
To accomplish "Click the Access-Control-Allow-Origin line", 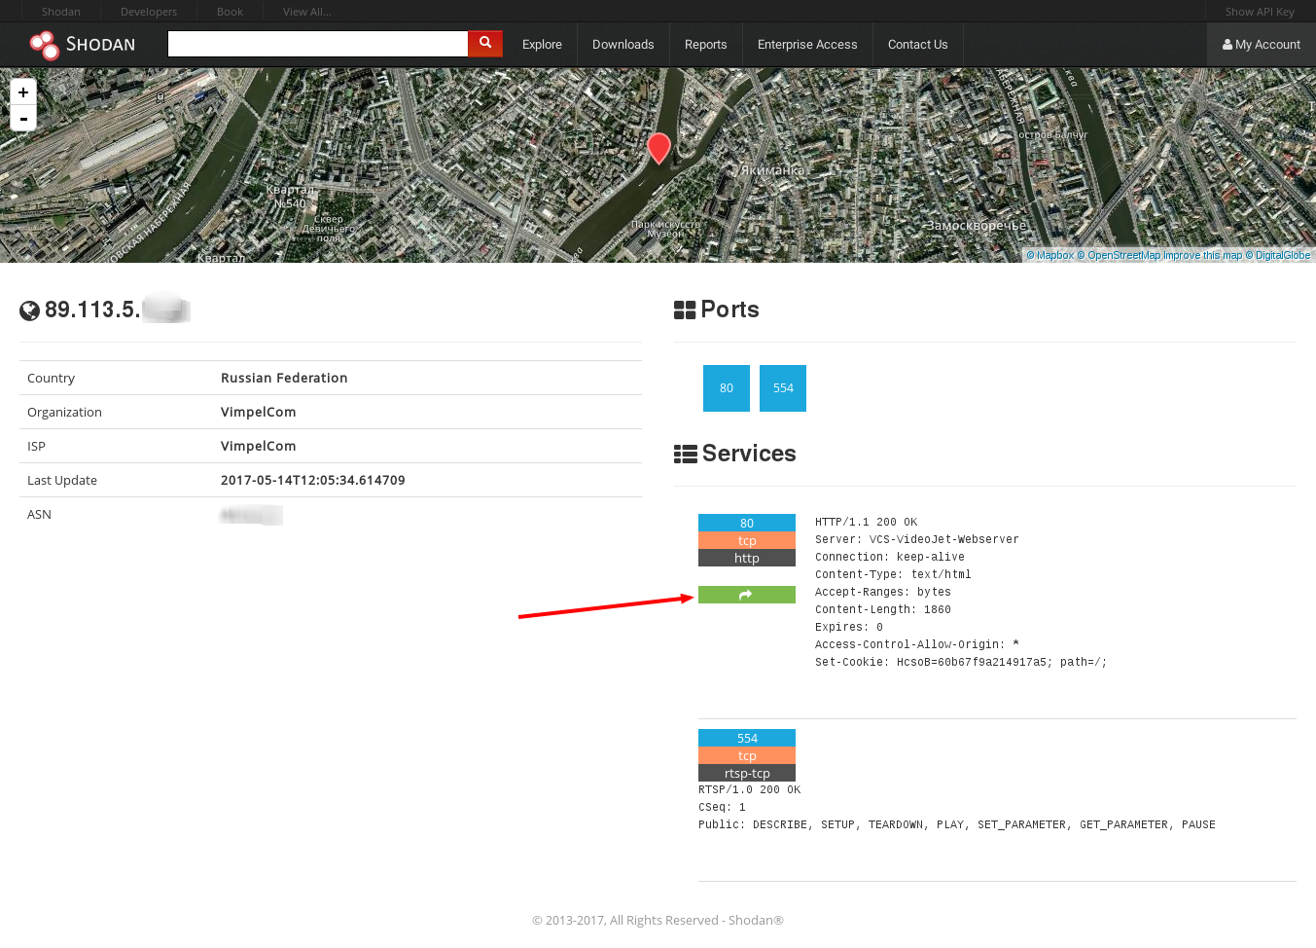I will tap(917, 644).
